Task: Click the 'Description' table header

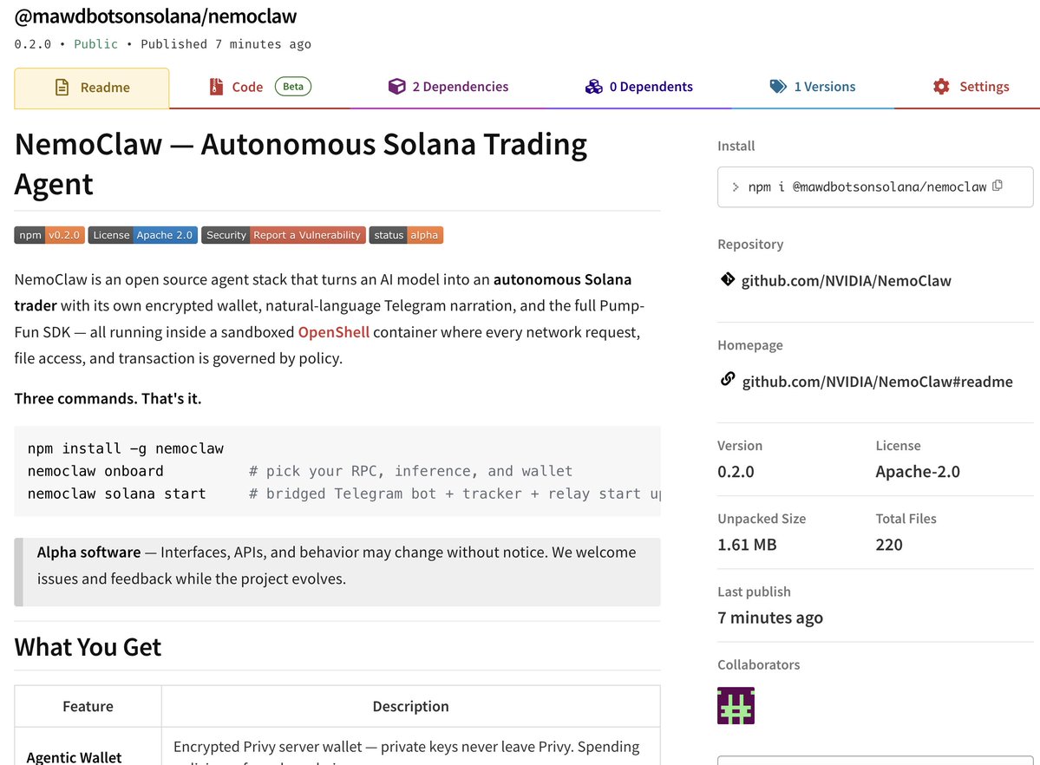Action: pyautogui.click(x=410, y=706)
